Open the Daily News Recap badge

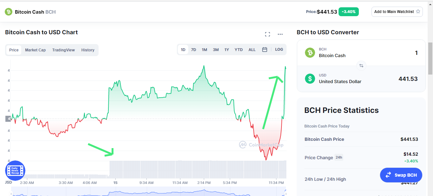point(15,170)
